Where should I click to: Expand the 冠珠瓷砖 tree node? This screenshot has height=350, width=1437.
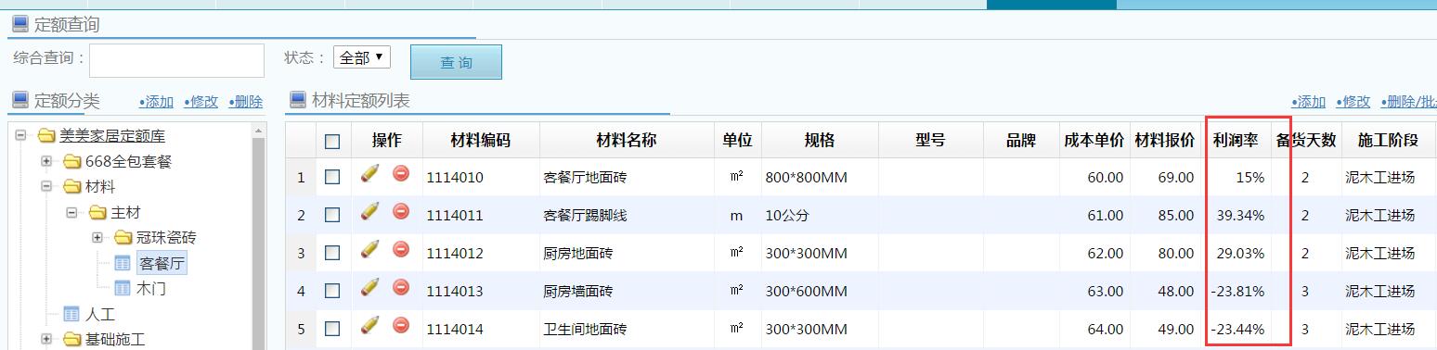[97, 238]
